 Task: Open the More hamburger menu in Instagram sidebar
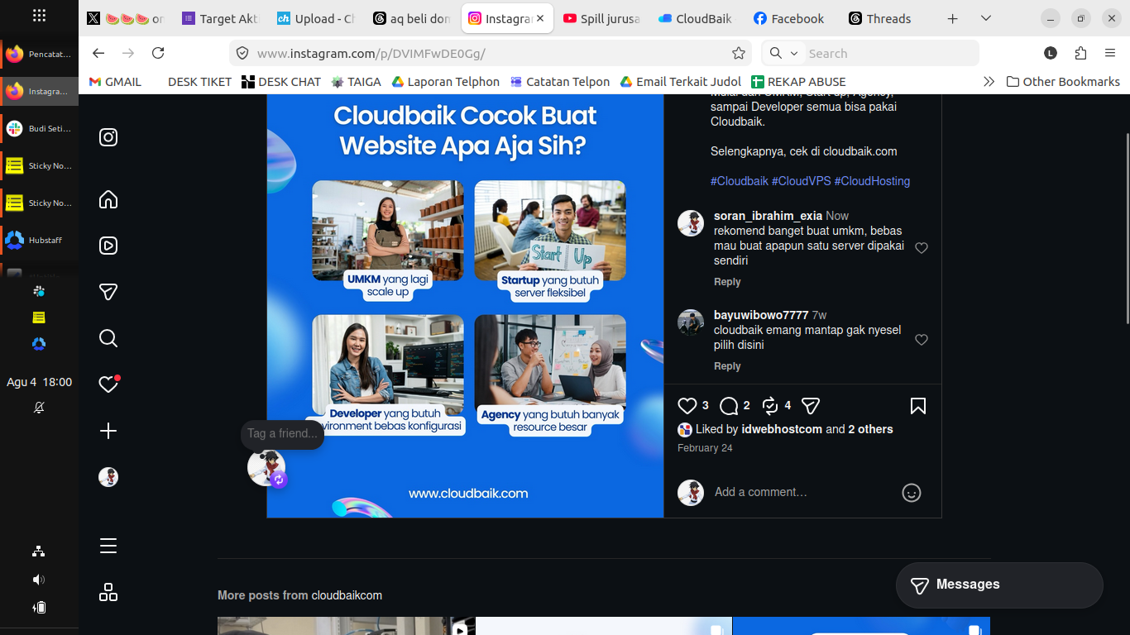[x=108, y=546]
